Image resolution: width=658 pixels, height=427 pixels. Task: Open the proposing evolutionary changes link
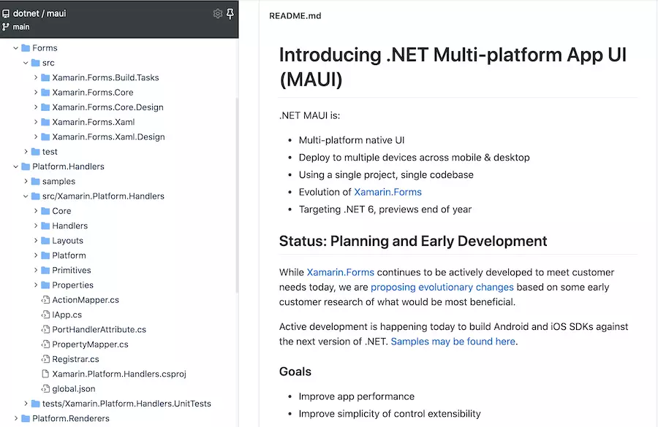coord(442,287)
